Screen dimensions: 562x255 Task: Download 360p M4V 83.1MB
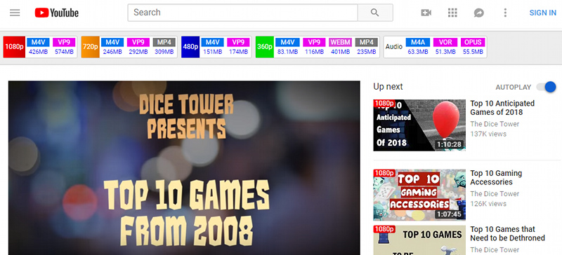tap(287, 47)
